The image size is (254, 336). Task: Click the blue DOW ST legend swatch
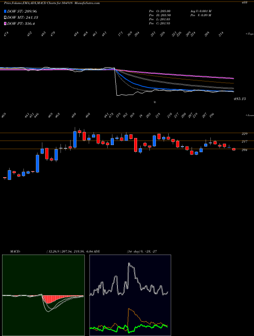[6, 11]
